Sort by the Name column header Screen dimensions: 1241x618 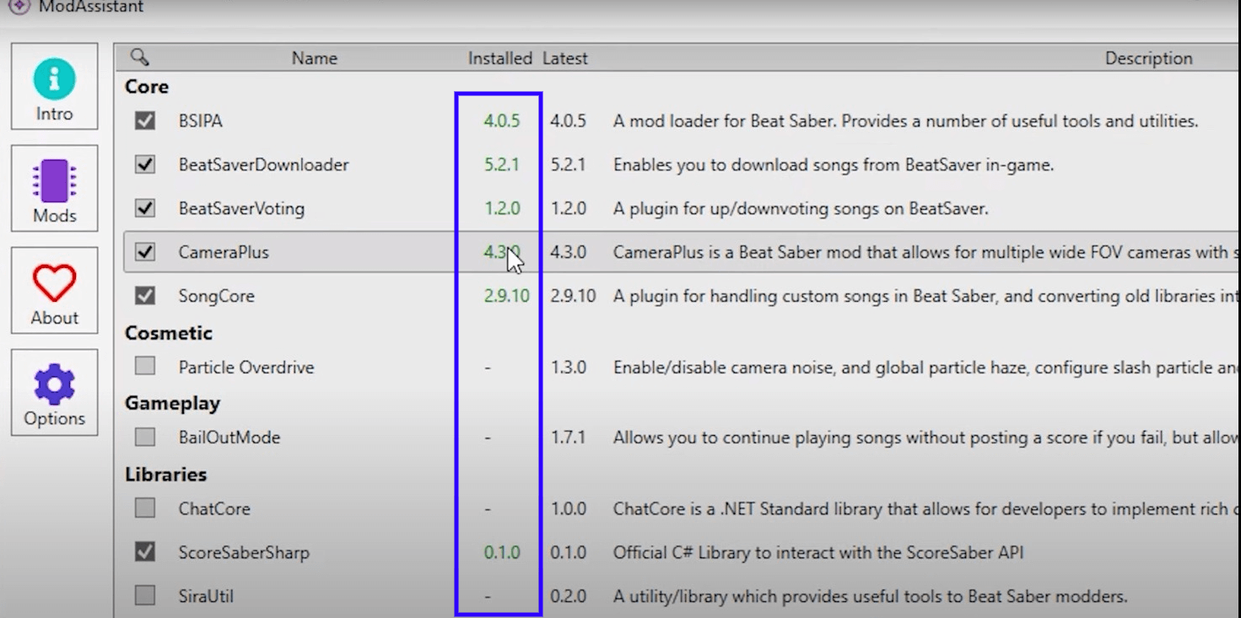[314, 58]
